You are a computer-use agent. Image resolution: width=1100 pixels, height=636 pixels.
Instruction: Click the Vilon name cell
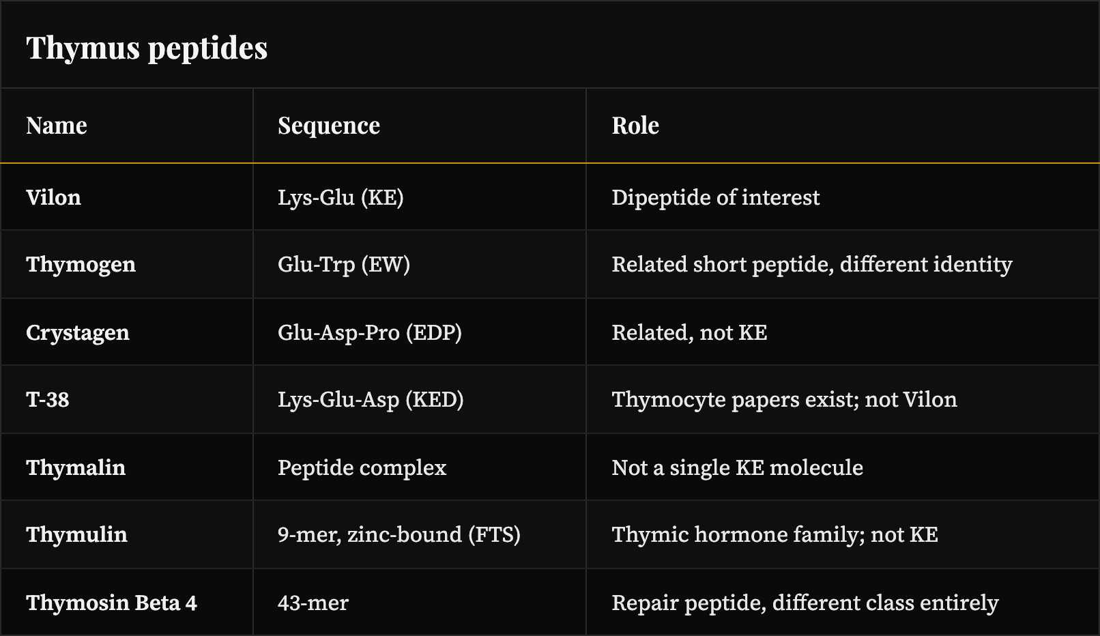pos(126,197)
